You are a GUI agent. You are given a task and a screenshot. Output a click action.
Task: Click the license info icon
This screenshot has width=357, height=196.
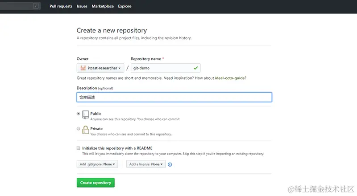click(x=170, y=164)
